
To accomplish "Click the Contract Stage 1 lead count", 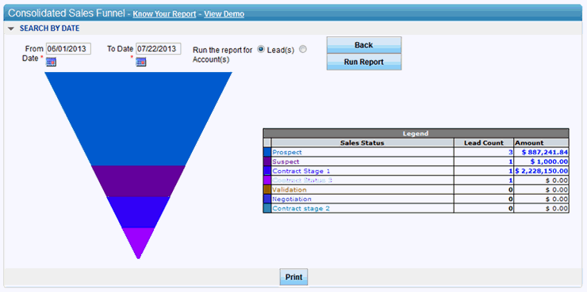I will point(511,171).
